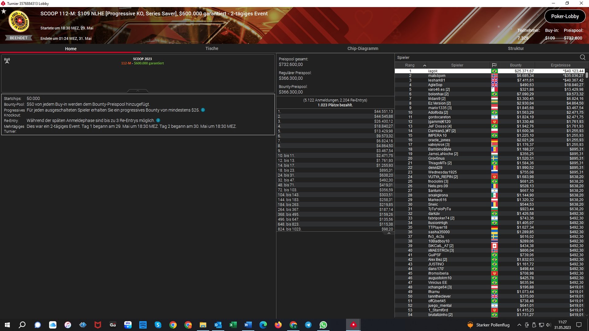This screenshot has height=331, width=589.
Task: Open player search magnifier icon
Action: coord(583,57)
